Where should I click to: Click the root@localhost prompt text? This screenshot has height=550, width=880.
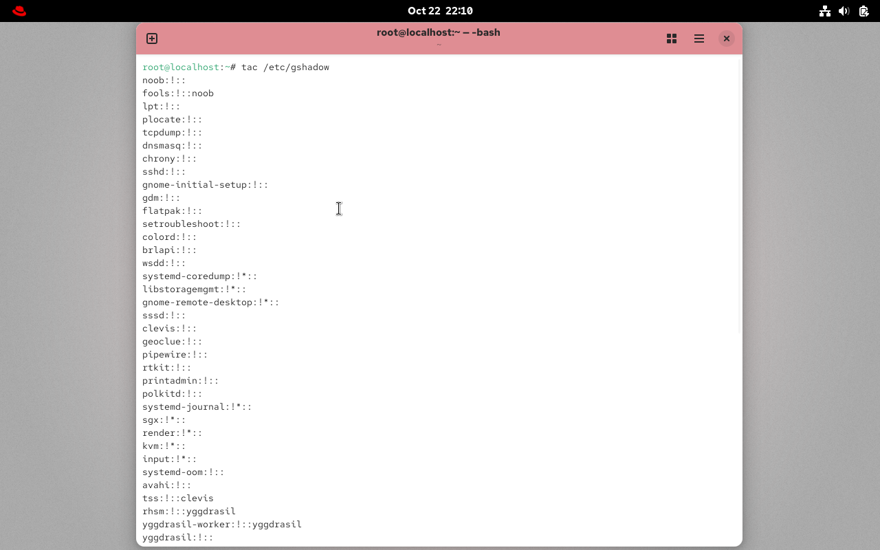coord(179,67)
